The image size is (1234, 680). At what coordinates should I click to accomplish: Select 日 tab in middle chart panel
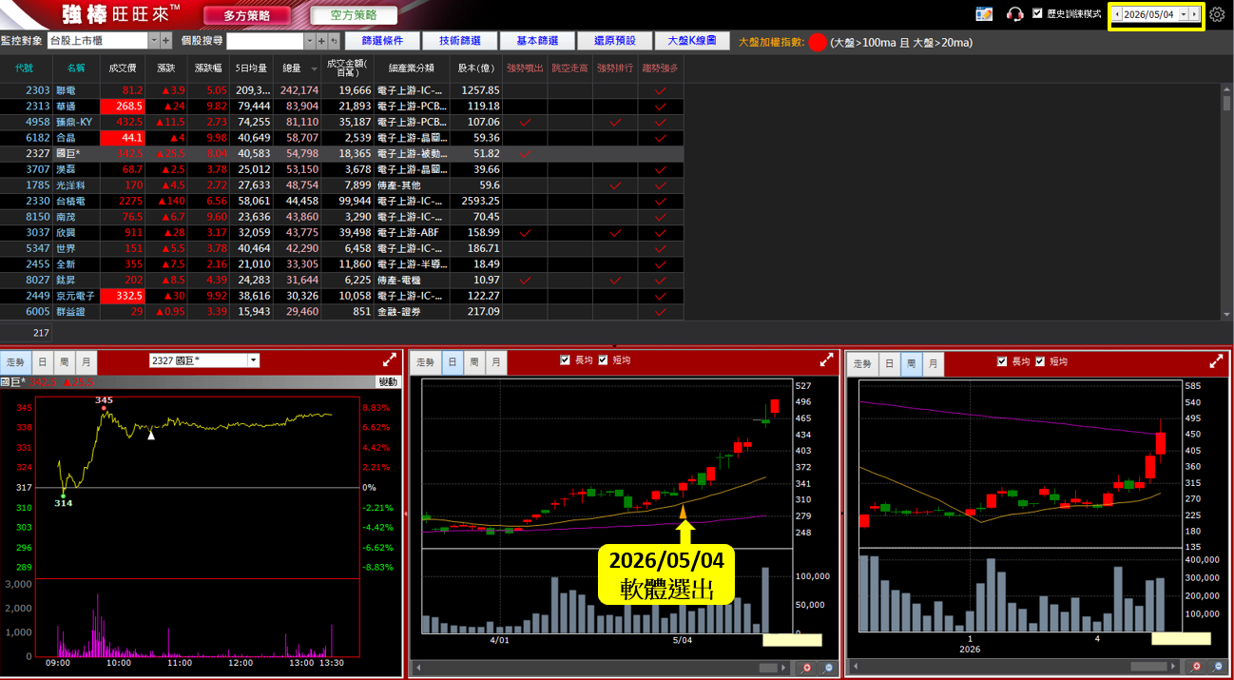[453, 362]
